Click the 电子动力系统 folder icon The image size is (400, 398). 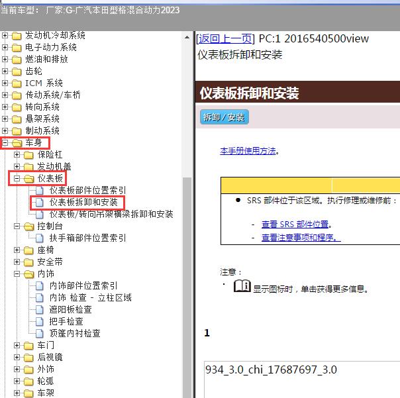pyautogui.click(x=17, y=48)
